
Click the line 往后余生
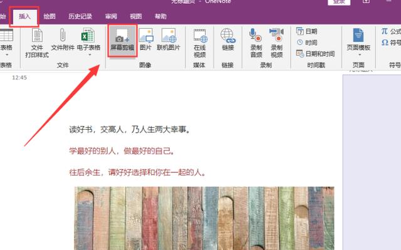[137, 172]
